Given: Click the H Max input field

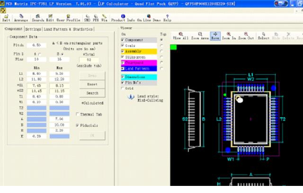Looking at the screenshot, I should (59, 131).
